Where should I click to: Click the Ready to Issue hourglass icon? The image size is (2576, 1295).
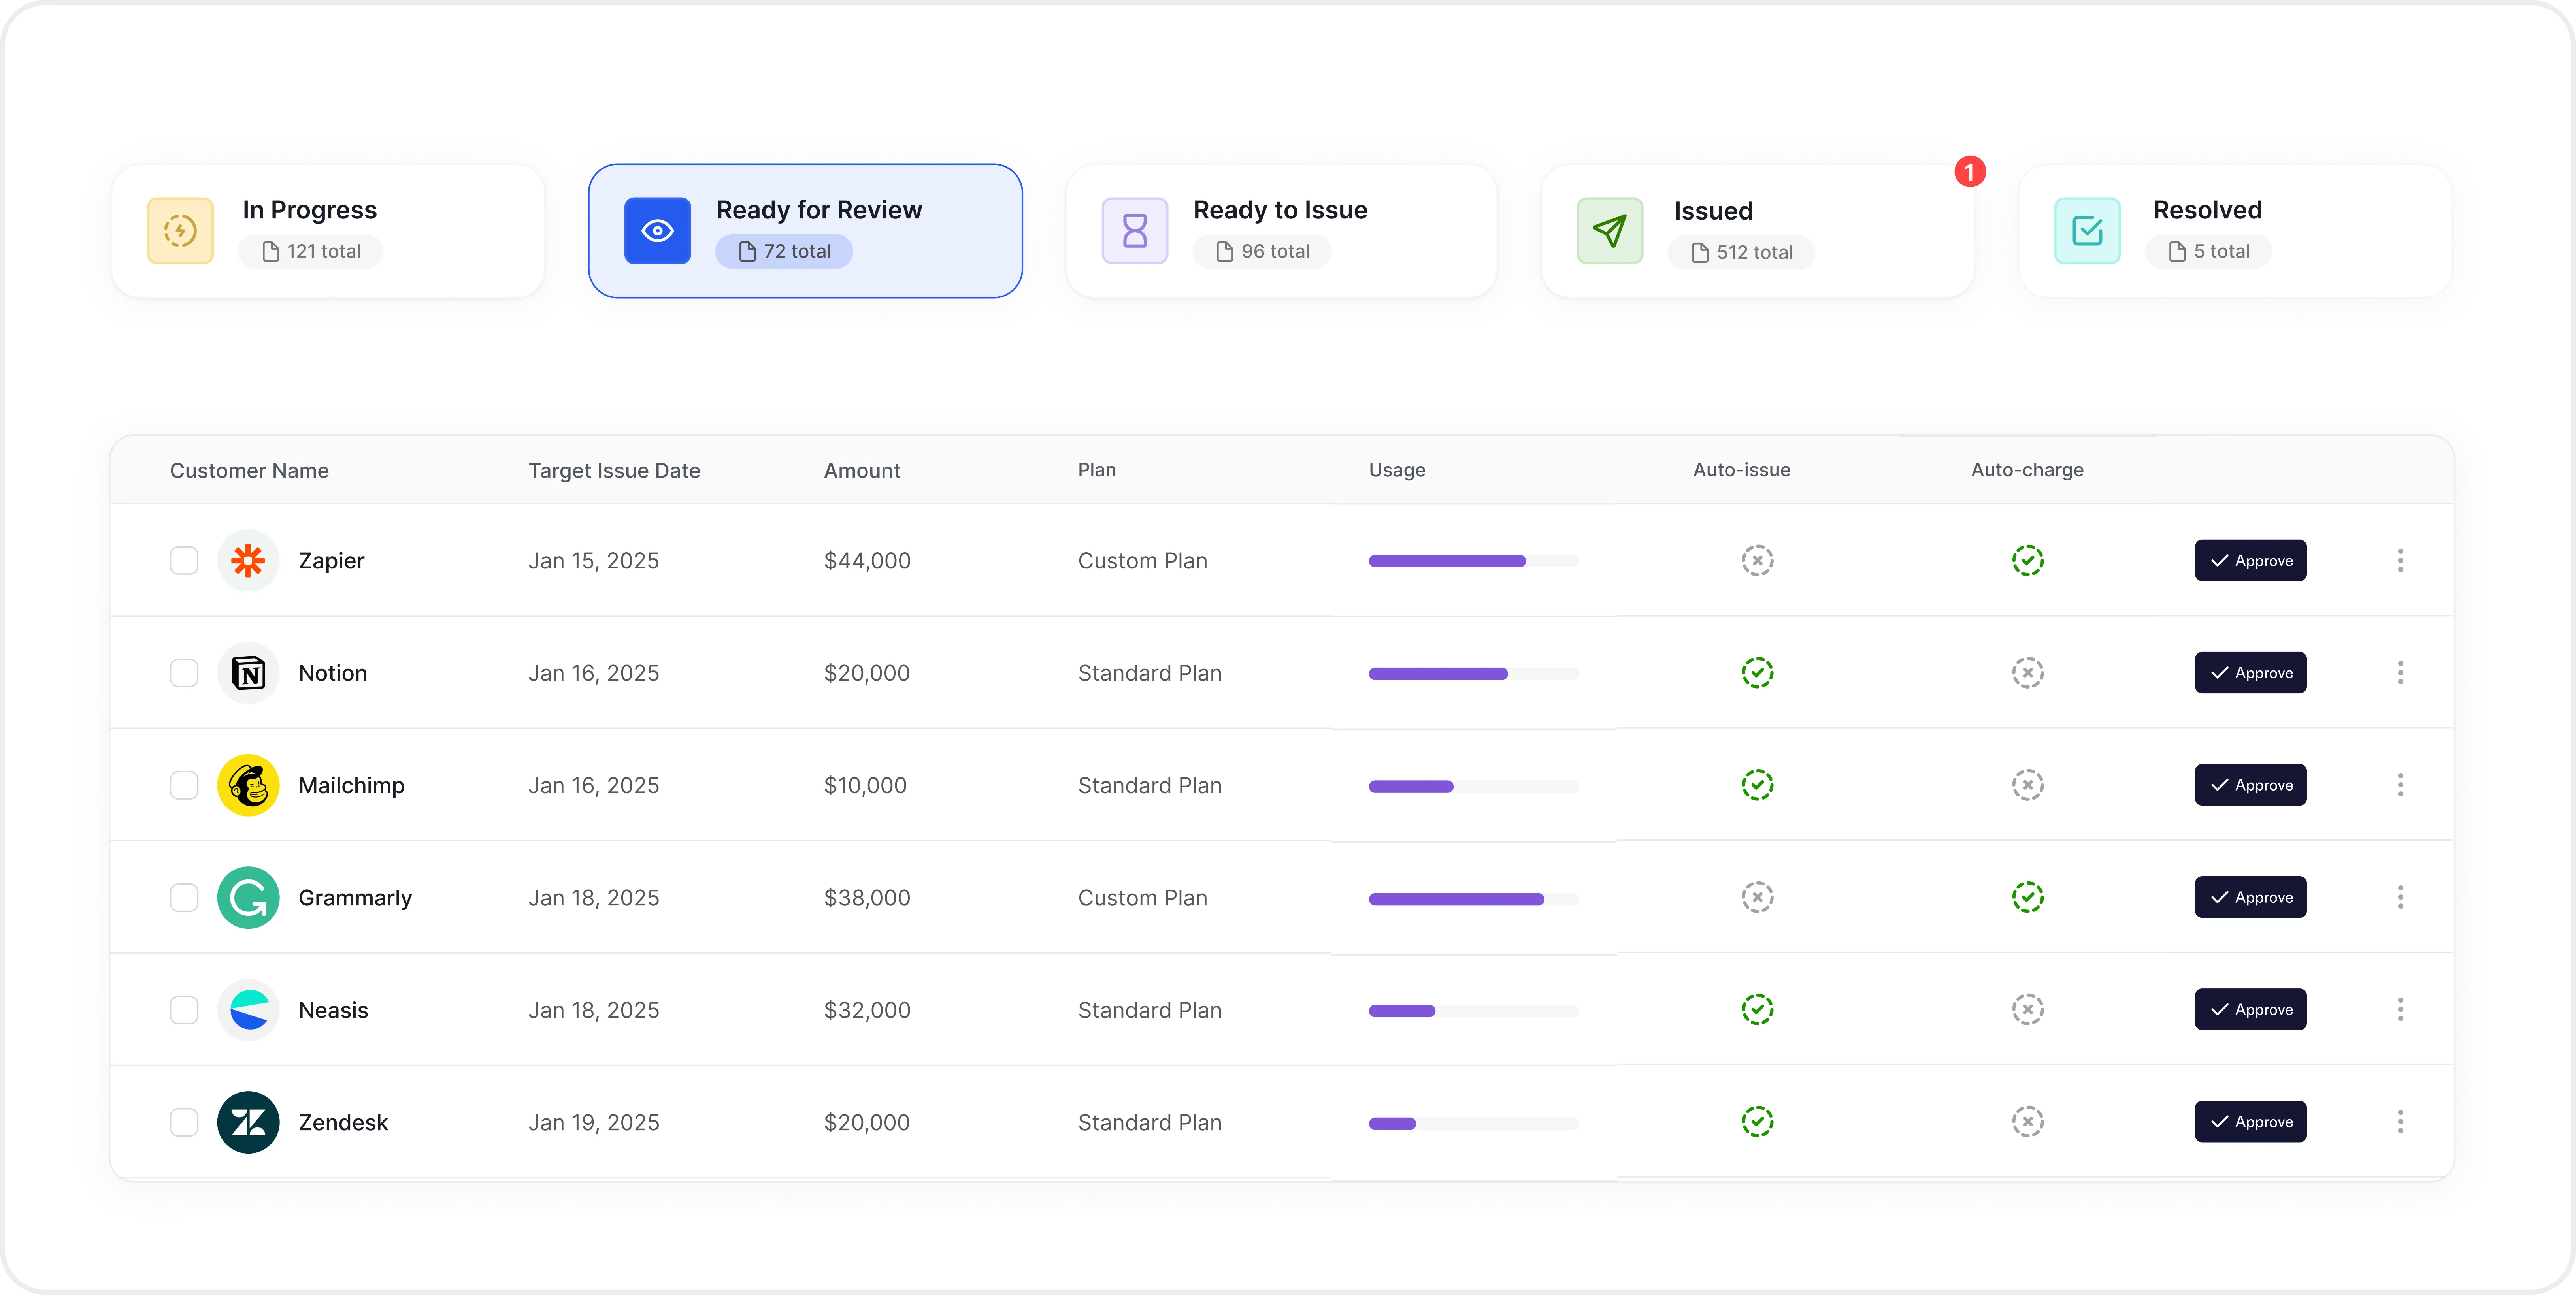pyautogui.click(x=1135, y=231)
